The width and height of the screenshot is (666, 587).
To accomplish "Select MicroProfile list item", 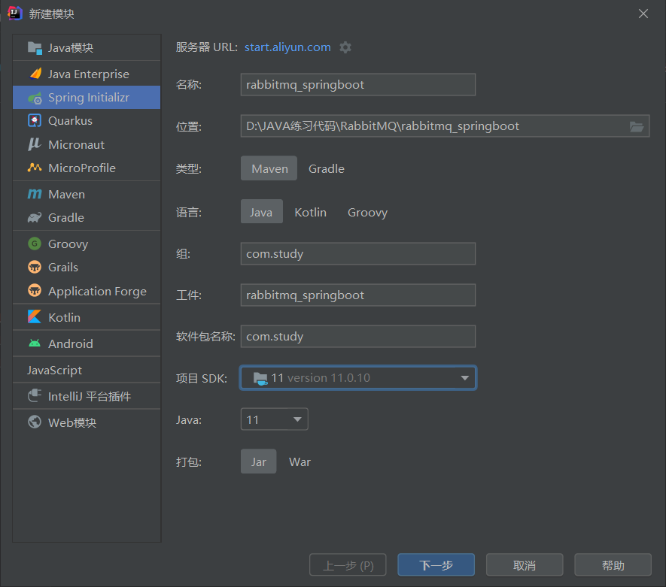I will click(x=87, y=168).
